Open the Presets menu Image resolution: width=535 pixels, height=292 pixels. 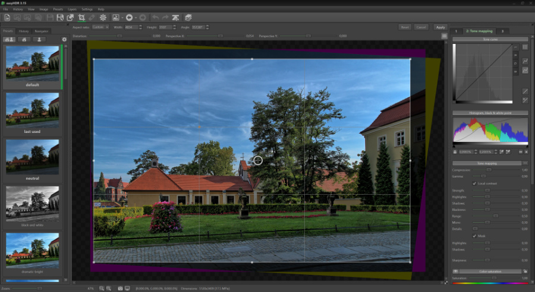tap(58, 9)
